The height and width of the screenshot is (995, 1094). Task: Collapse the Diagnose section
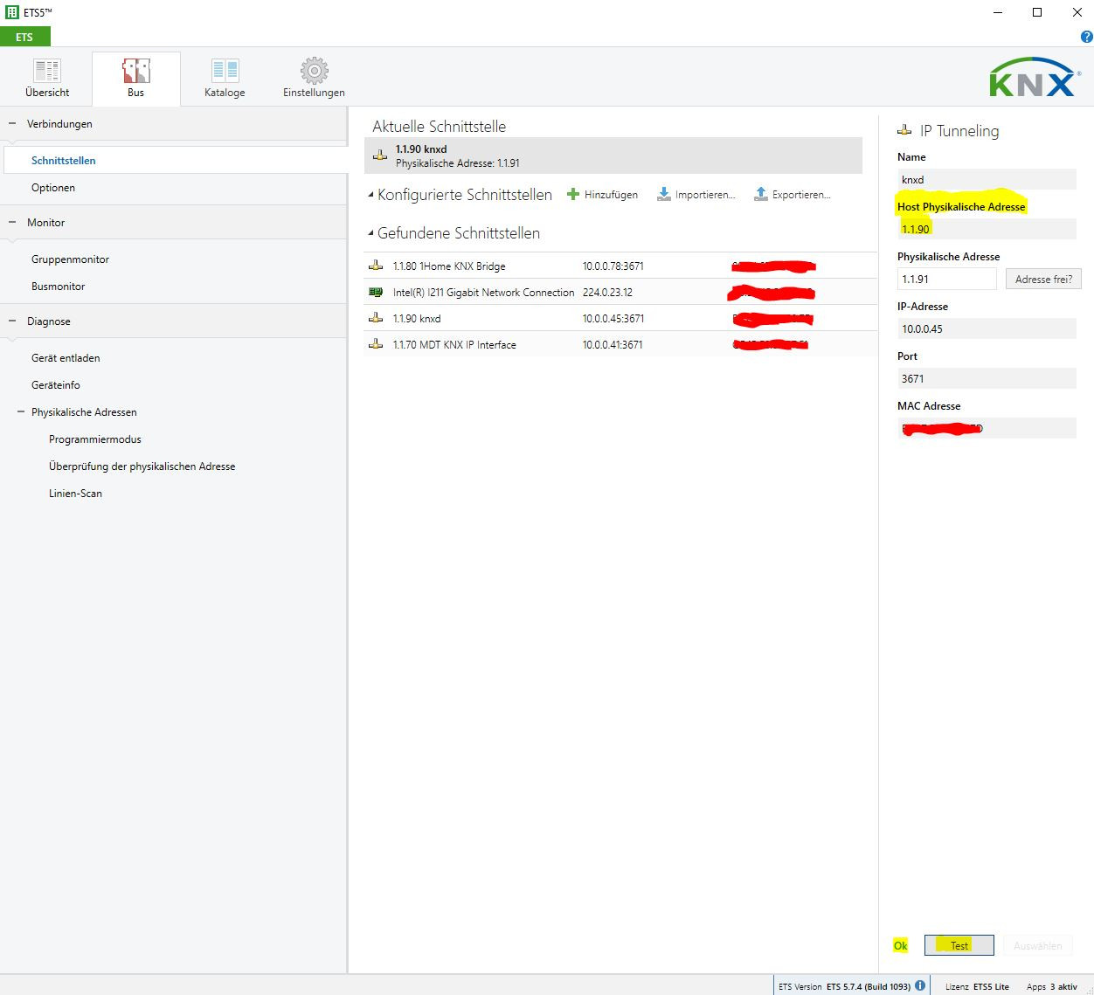tap(12, 321)
